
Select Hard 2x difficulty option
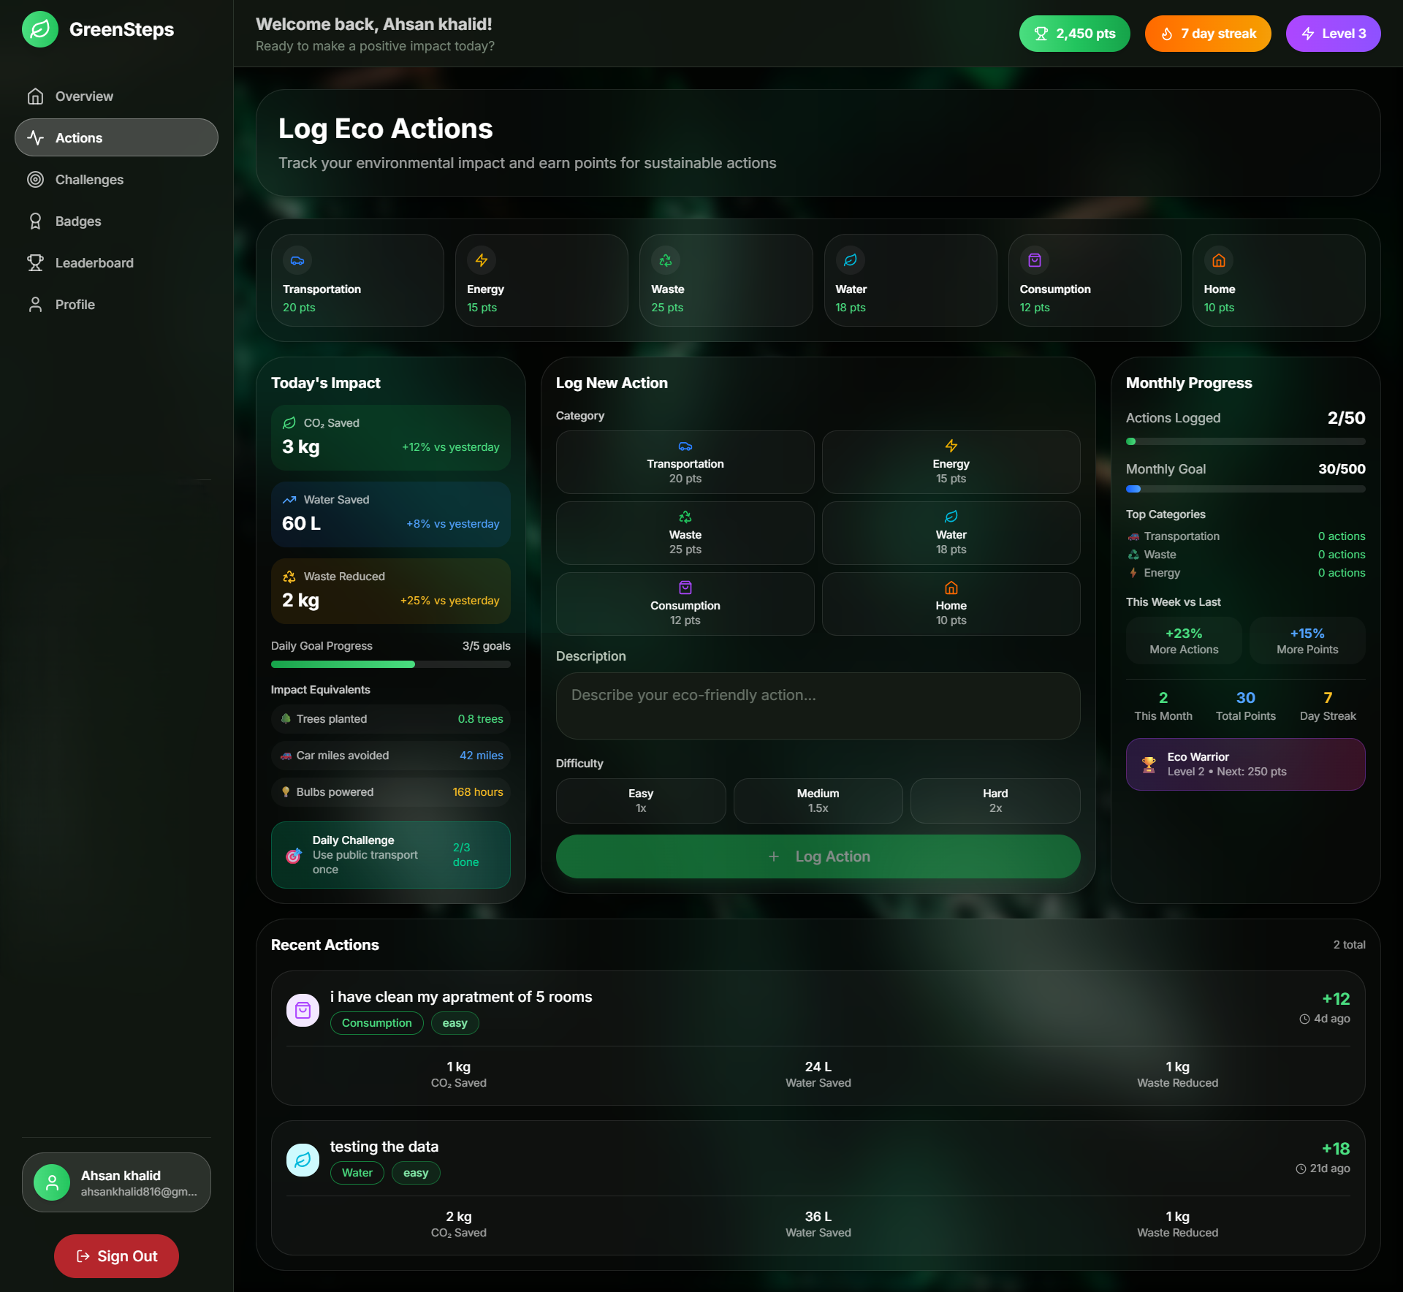[995, 800]
